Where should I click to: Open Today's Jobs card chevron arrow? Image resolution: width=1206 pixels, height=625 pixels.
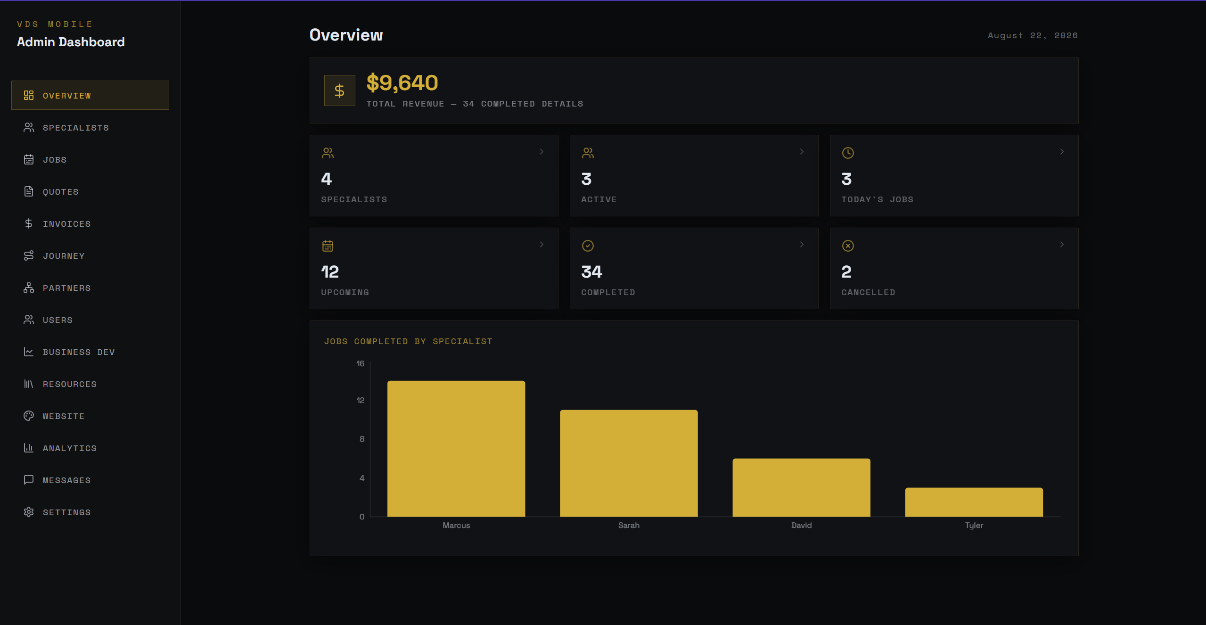click(x=1062, y=151)
